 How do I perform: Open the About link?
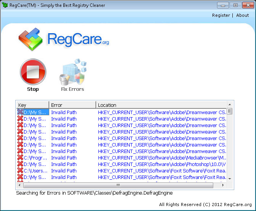pyautogui.click(x=242, y=15)
